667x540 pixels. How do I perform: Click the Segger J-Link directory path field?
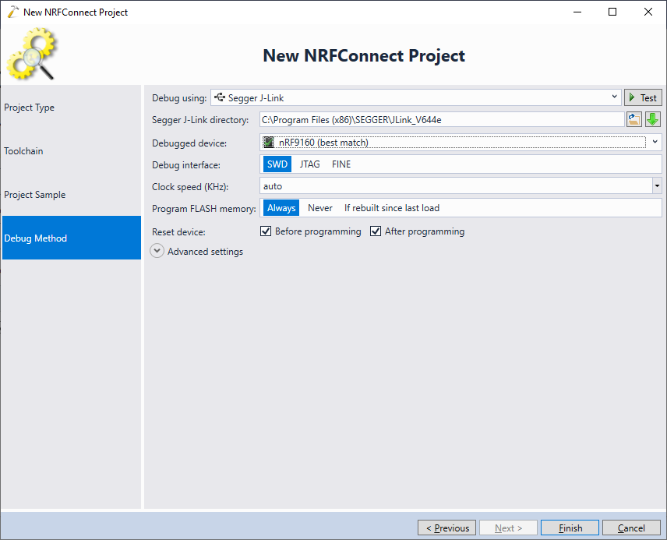point(442,119)
